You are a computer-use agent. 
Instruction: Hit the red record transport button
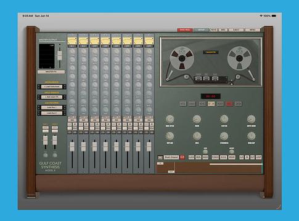(229, 104)
